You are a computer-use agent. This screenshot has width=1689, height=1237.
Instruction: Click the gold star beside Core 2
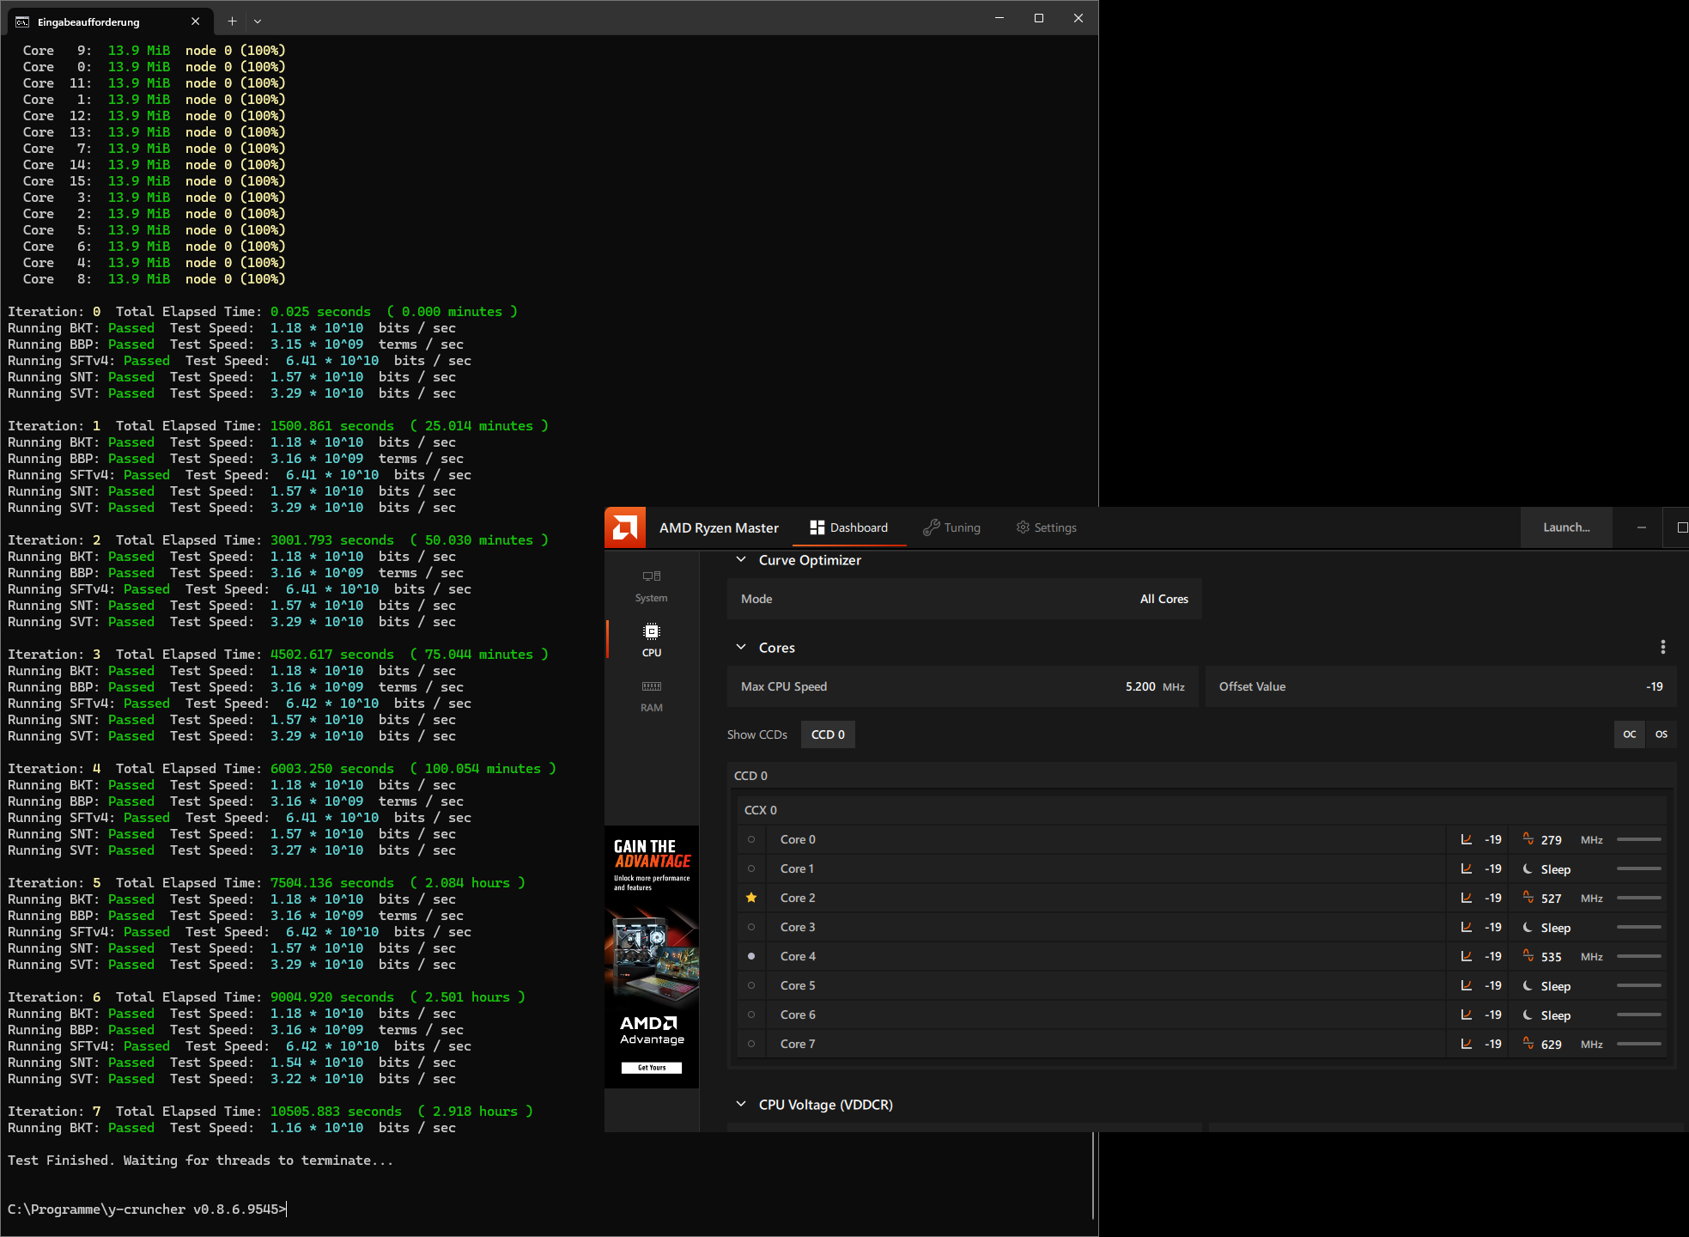751,898
